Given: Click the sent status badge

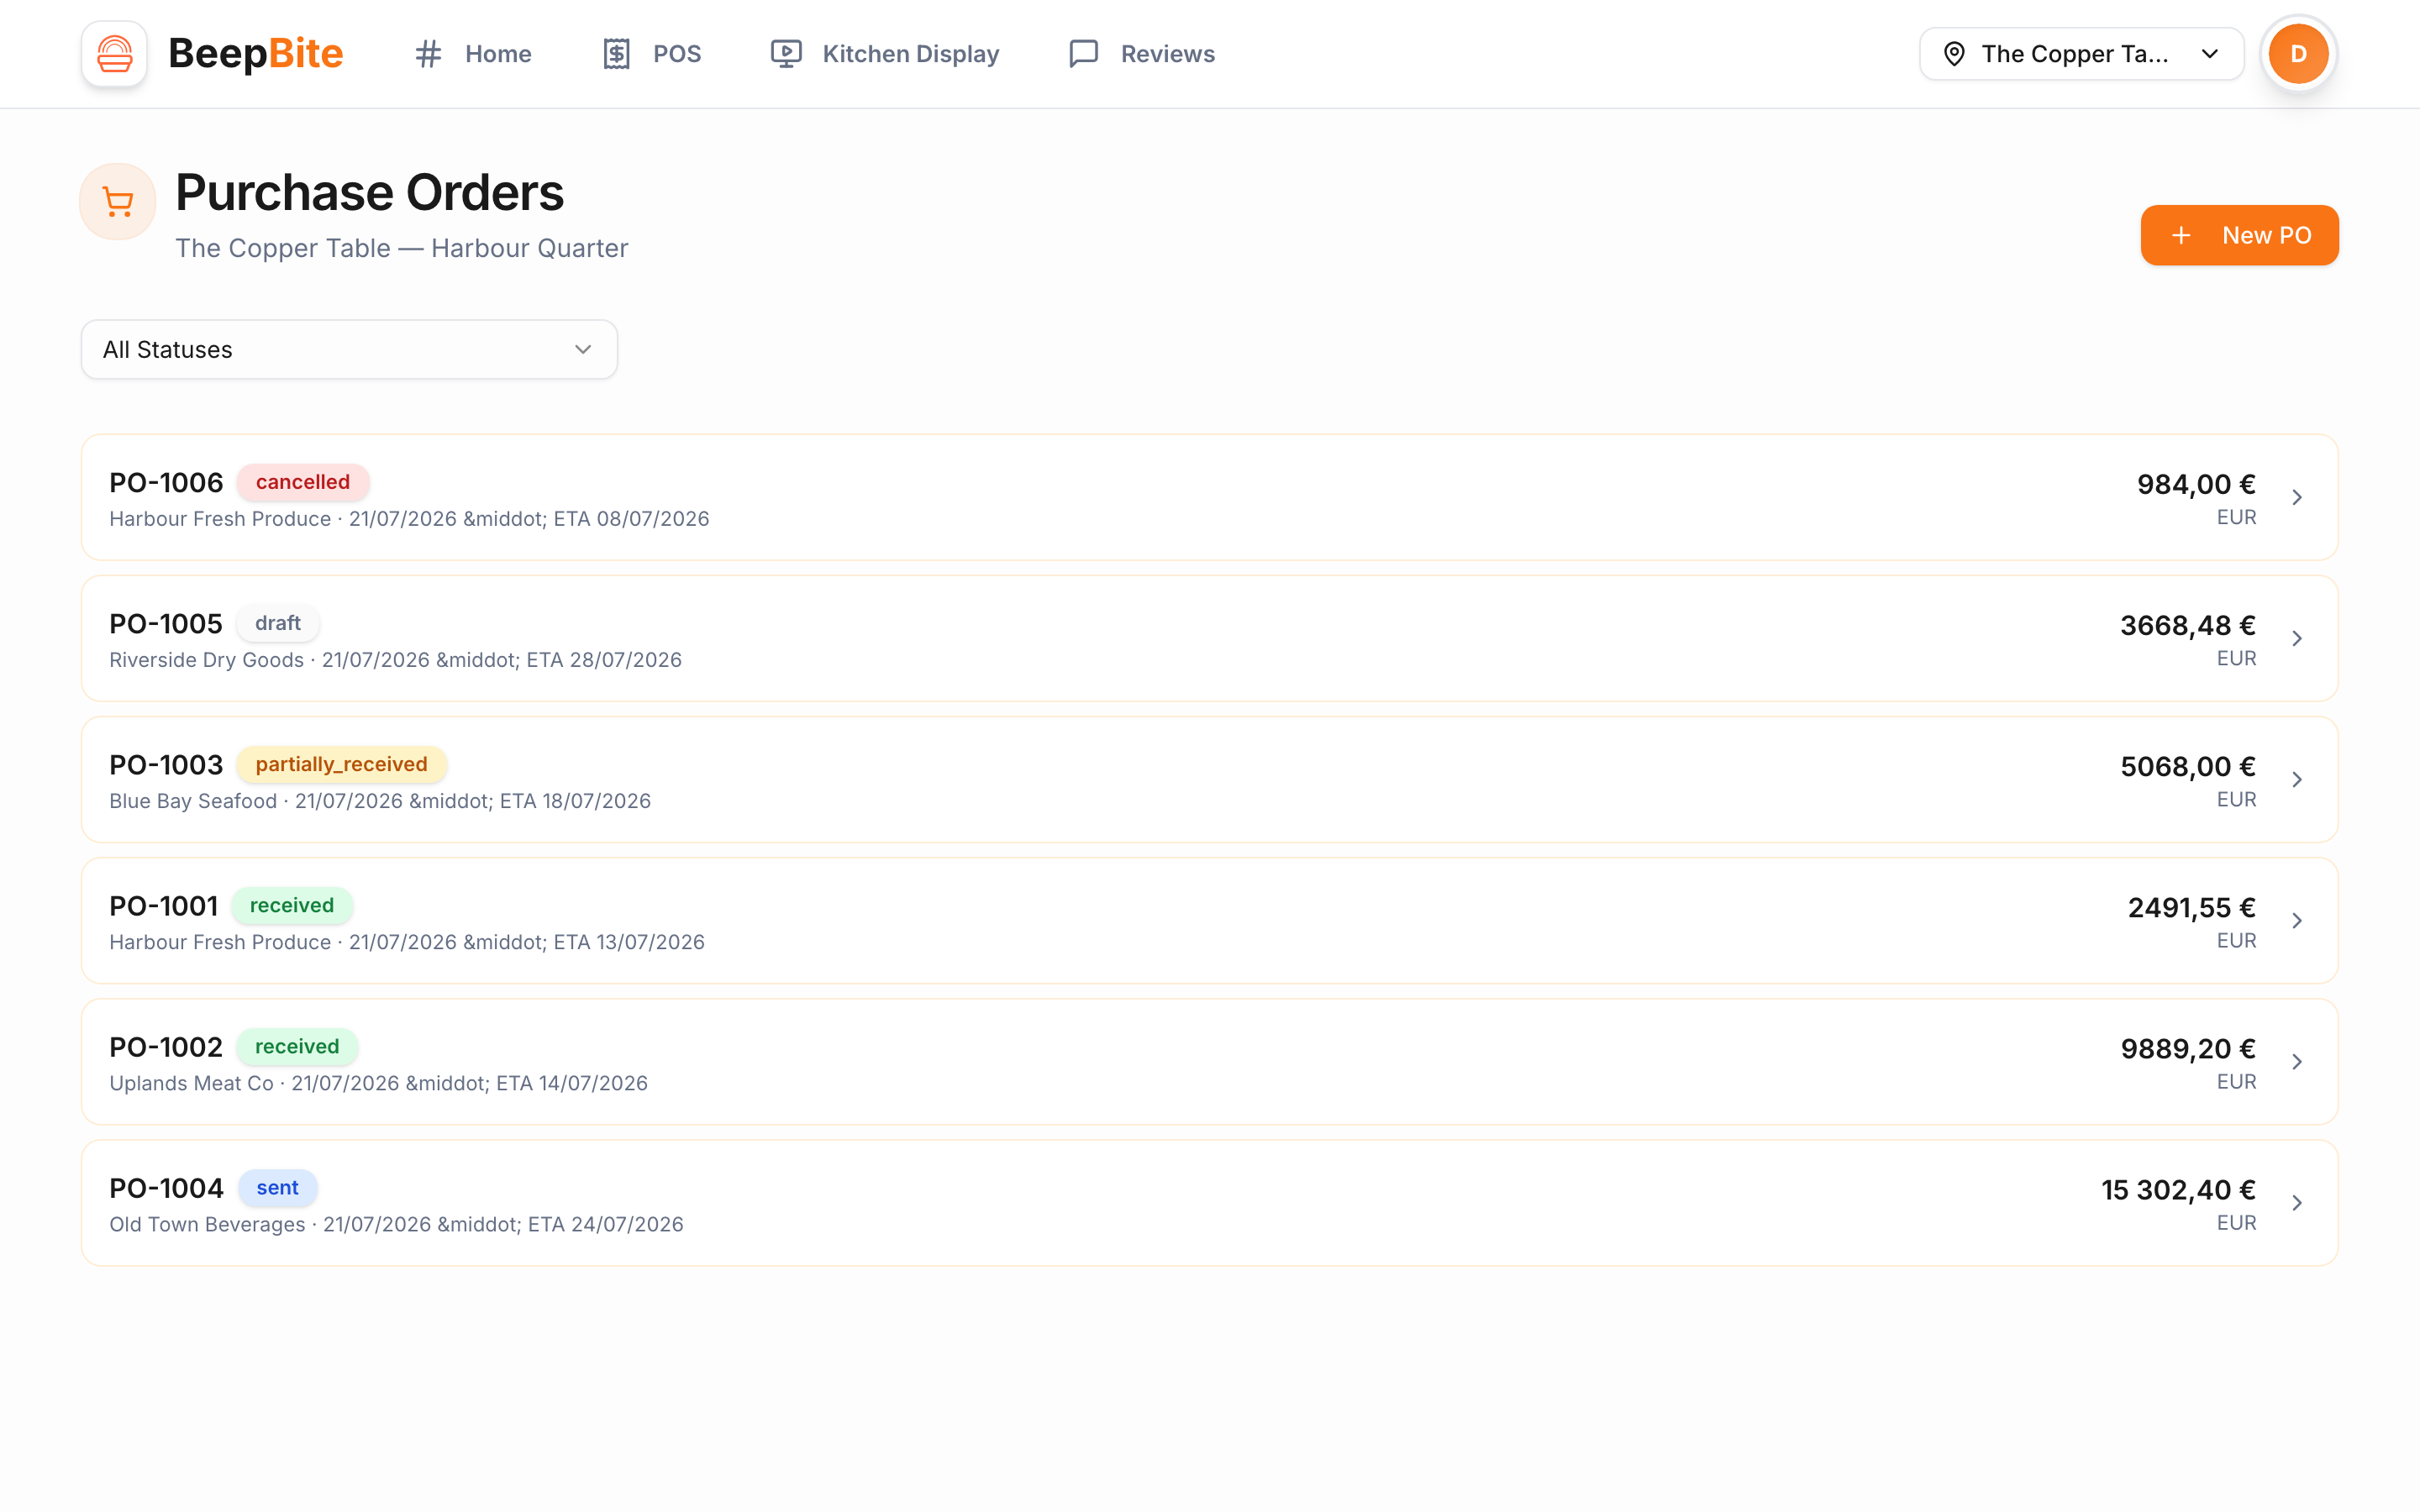Looking at the screenshot, I should pos(278,1187).
